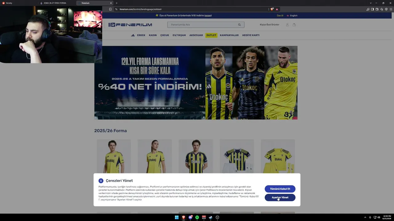Open OBS Studio from the taskbar
The width and height of the screenshot is (394, 221).
point(217,217)
